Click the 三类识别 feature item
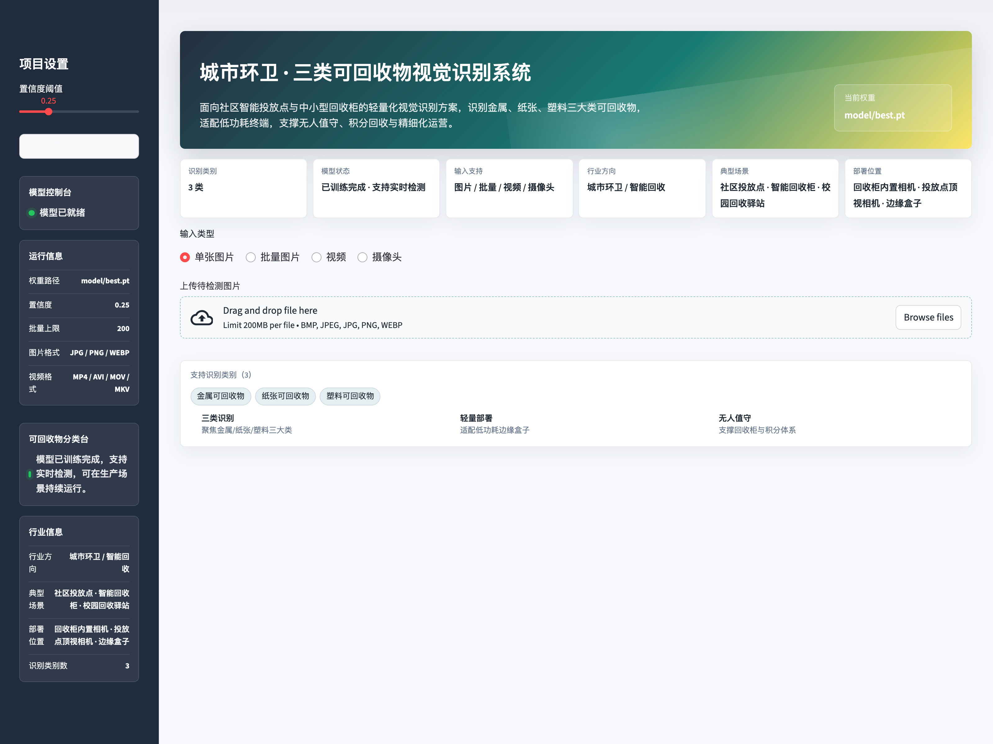Screen dimensions: 993x744 [246, 424]
